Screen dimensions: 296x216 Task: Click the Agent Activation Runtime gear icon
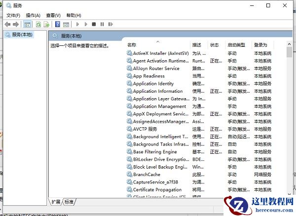point(129,61)
